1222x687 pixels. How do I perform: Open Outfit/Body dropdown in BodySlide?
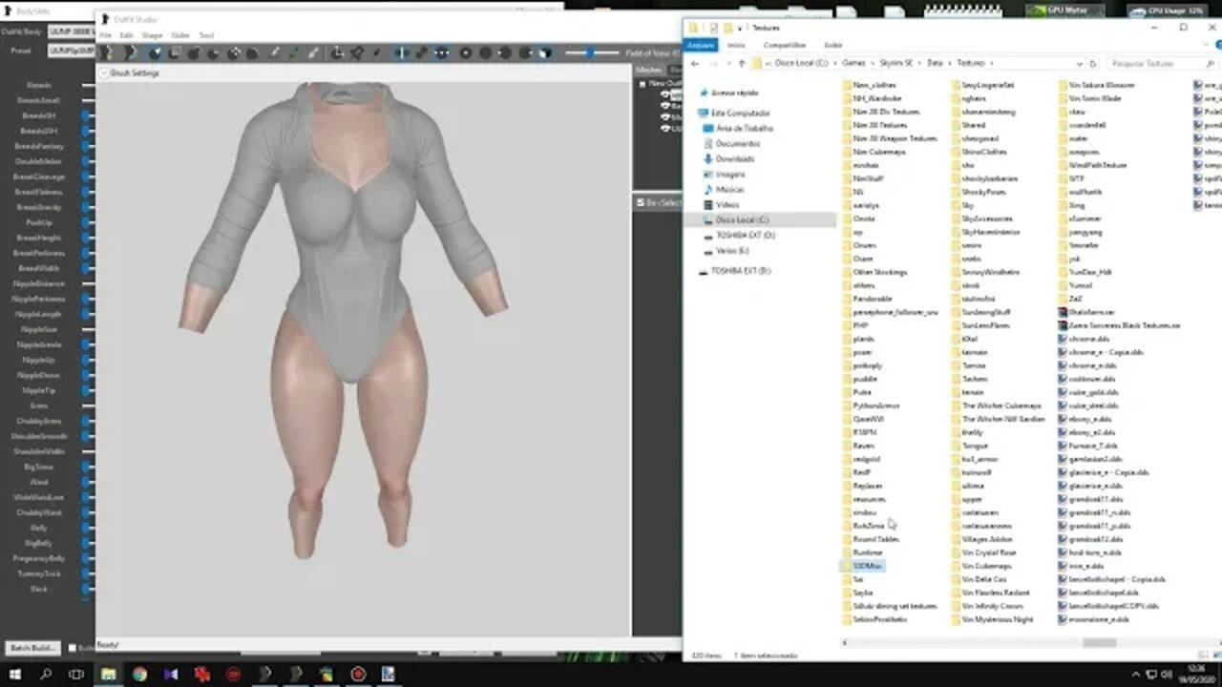point(72,31)
